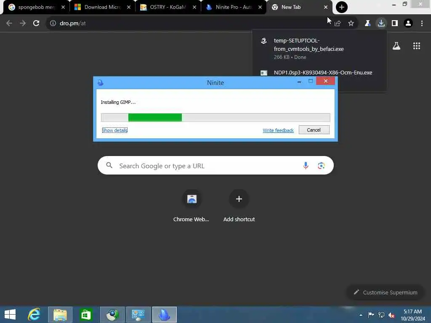Reload the current page
Screen dimensions: 431x323
(36, 24)
